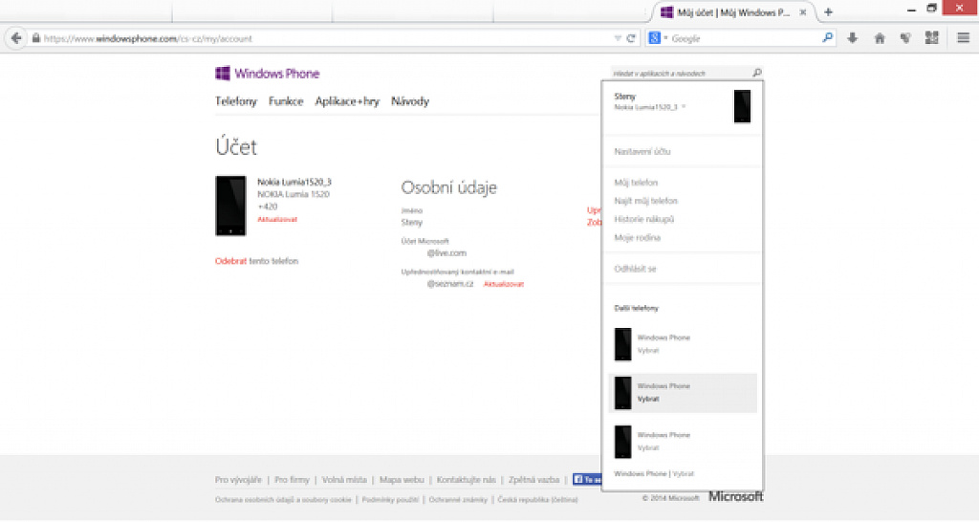Click Aktualizovat under the Nokia phone
This screenshot has width=979, height=522.
(x=277, y=220)
